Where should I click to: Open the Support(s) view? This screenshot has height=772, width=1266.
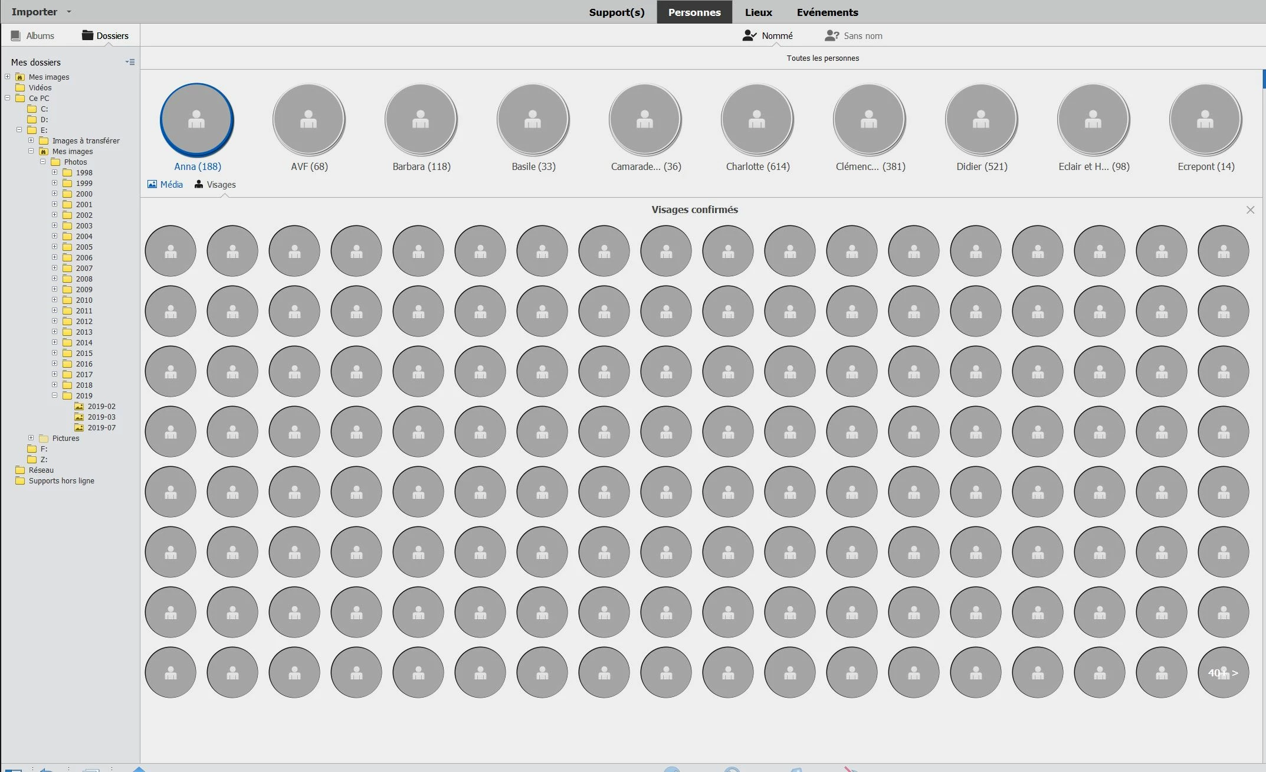[x=616, y=12]
